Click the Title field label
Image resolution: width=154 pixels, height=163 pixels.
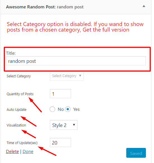(x=11, y=53)
